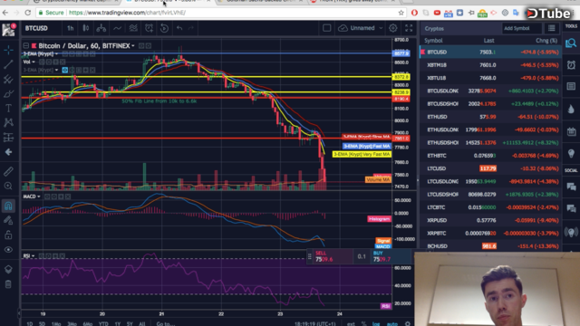Image resolution: width=580 pixels, height=326 pixels.
Task: Toggle the percent price scale
Action: 363,324
